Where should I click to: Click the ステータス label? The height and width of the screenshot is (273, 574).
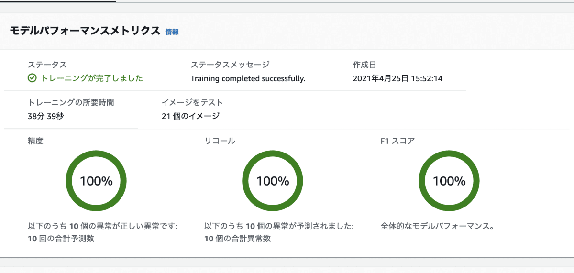click(x=47, y=65)
